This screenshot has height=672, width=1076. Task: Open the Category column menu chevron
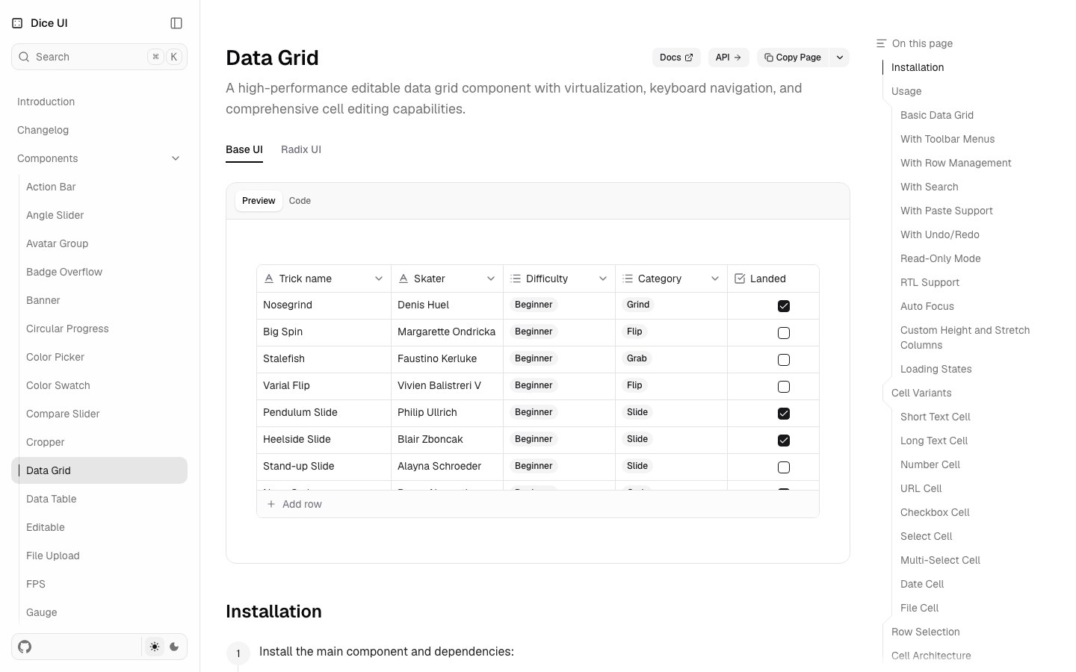[715, 279]
